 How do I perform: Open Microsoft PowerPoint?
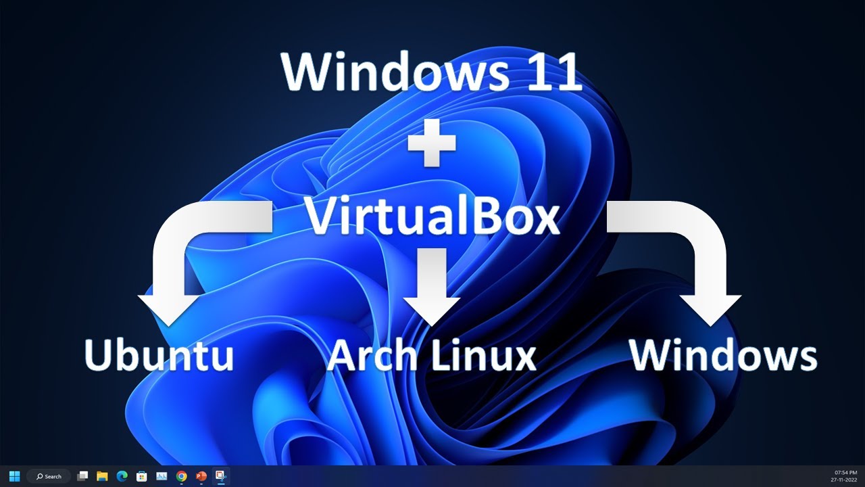pos(200,476)
